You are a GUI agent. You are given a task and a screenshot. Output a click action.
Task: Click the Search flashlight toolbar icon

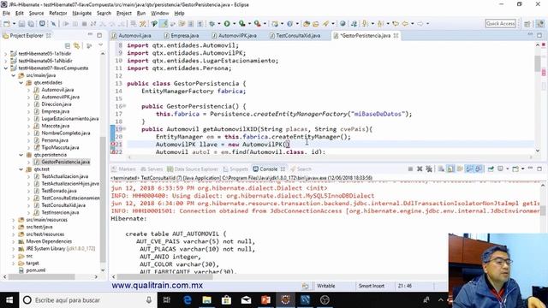325,24
